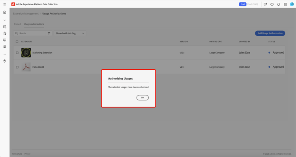Click the Owning Org column header
296x157 pixels.
tap(215, 42)
